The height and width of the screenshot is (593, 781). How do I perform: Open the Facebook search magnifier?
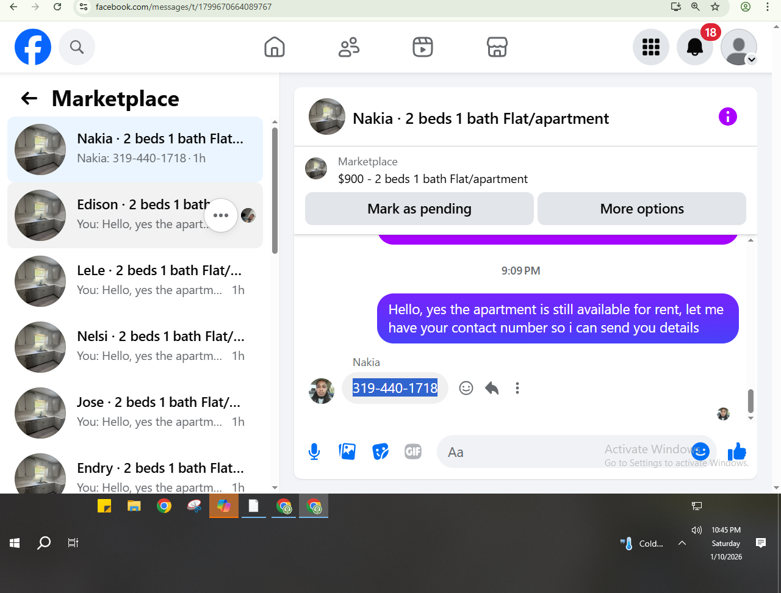[77, 47]
